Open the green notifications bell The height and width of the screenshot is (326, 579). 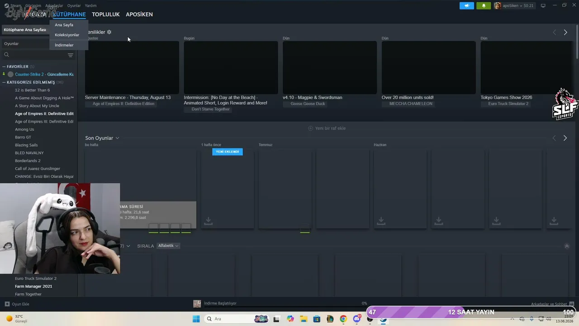click(484, 5)
